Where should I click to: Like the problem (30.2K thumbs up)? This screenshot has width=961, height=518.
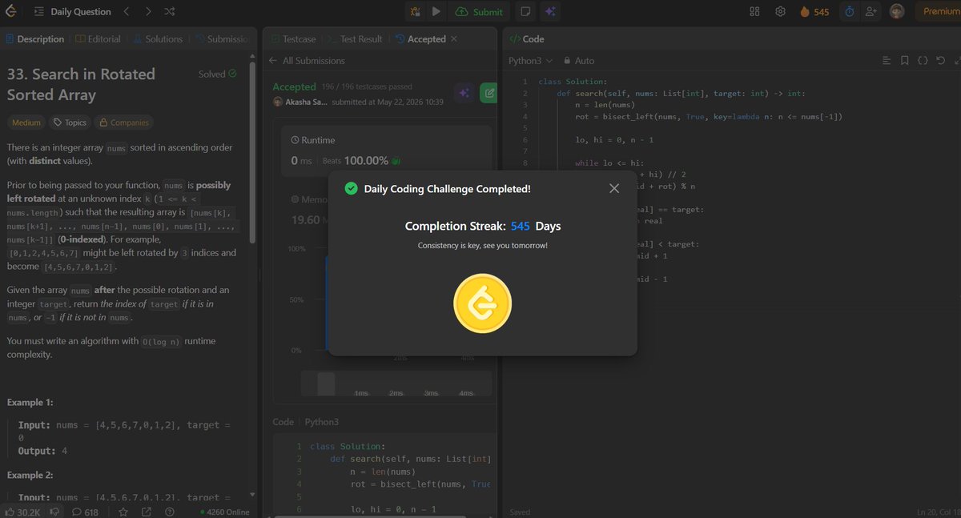point(23,512)
